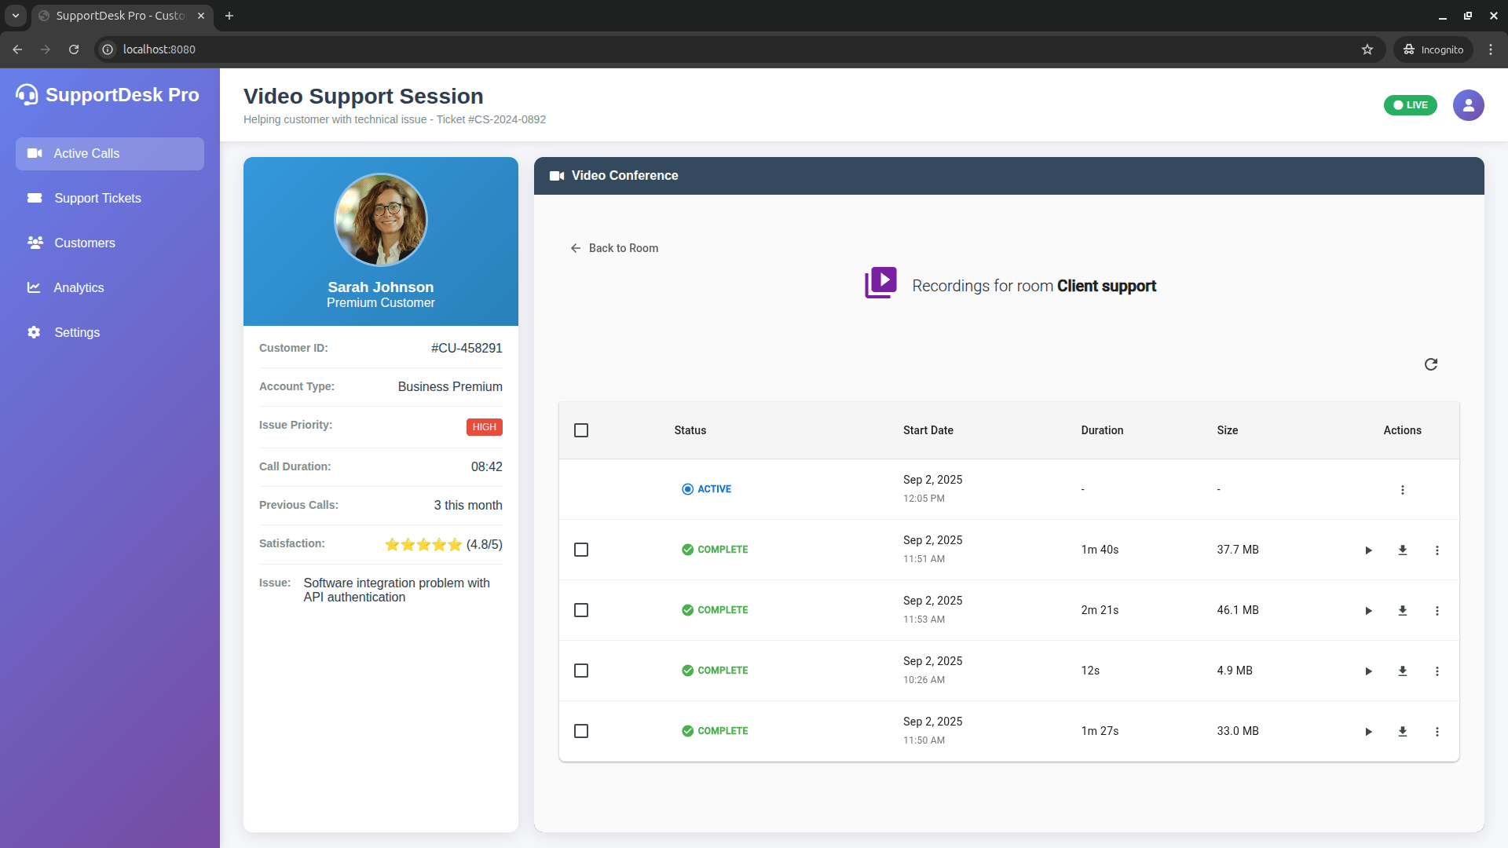
Task: Select all recordings with header checkbox
Action: point(581,430)
